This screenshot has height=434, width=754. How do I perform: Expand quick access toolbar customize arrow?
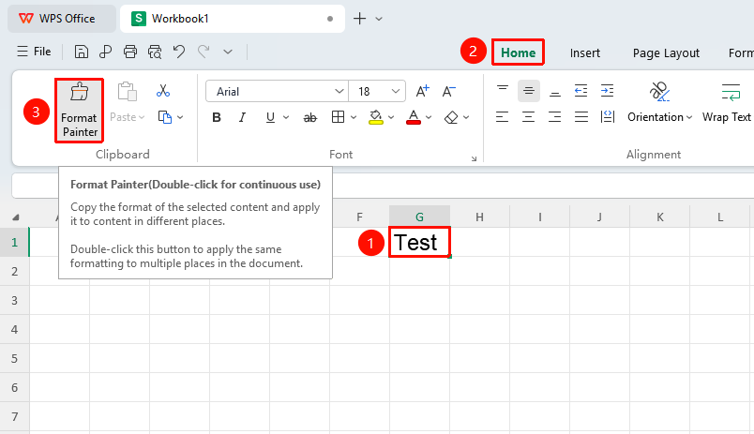[x=228, y=52]
